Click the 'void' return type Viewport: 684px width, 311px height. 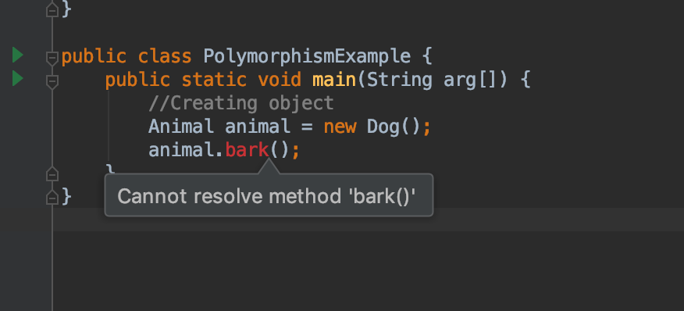[x=280, y=80]
